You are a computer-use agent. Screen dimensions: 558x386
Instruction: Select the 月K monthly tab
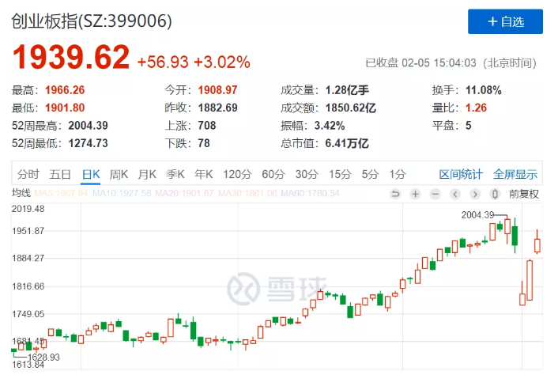[x=147, y=175]
